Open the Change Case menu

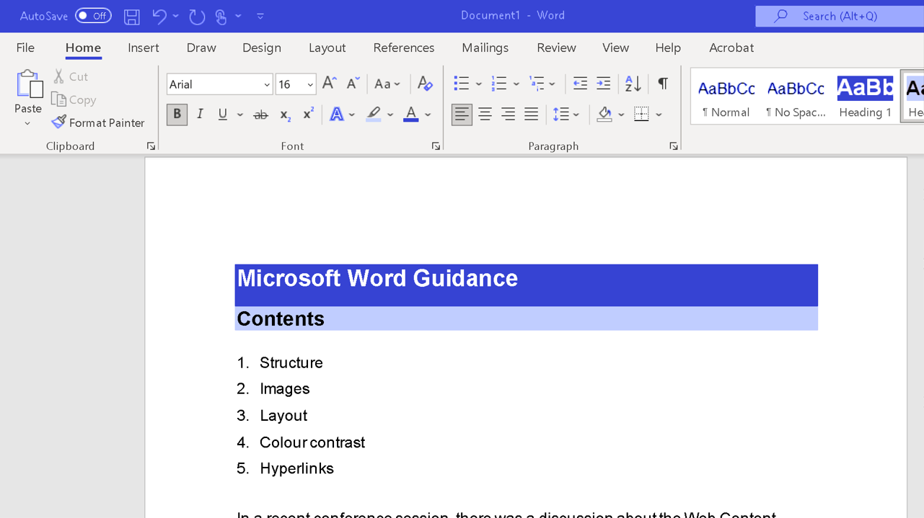(x=387, y=84)
